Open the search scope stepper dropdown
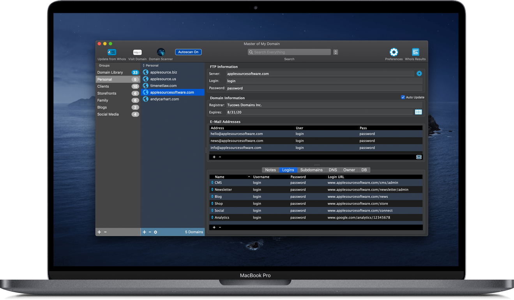This screenshot has height=300, width=514. 336,52
